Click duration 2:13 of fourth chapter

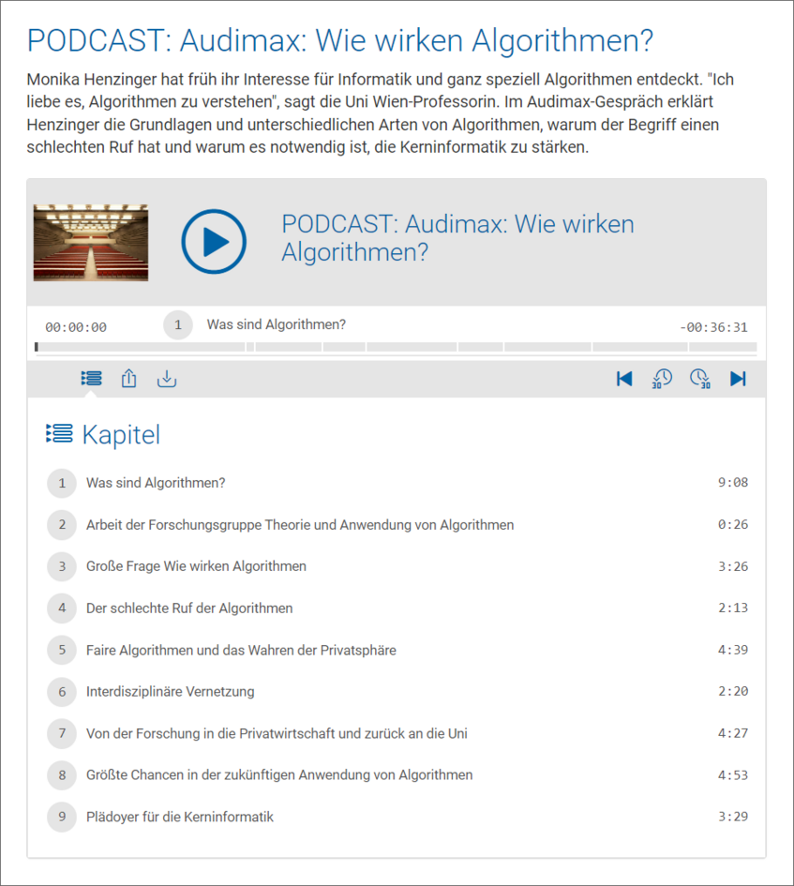pyautogui.click(x=733, y=608)
